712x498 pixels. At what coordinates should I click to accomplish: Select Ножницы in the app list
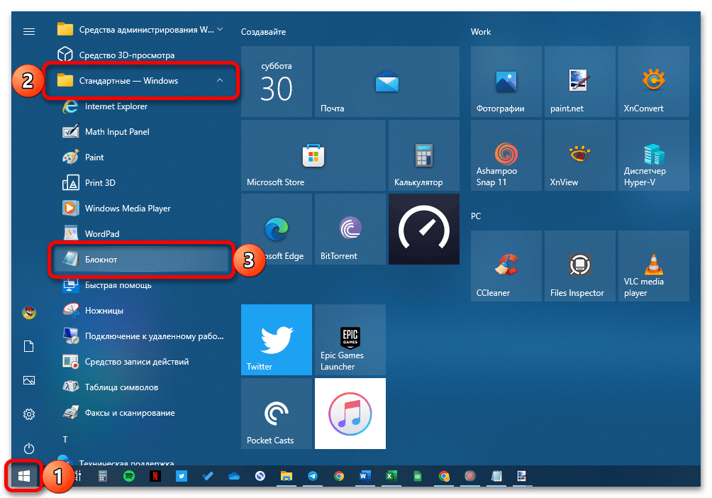point(104,311)
